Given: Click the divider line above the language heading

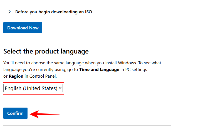Looking at the screenshot, I should (x=87, y=40).
